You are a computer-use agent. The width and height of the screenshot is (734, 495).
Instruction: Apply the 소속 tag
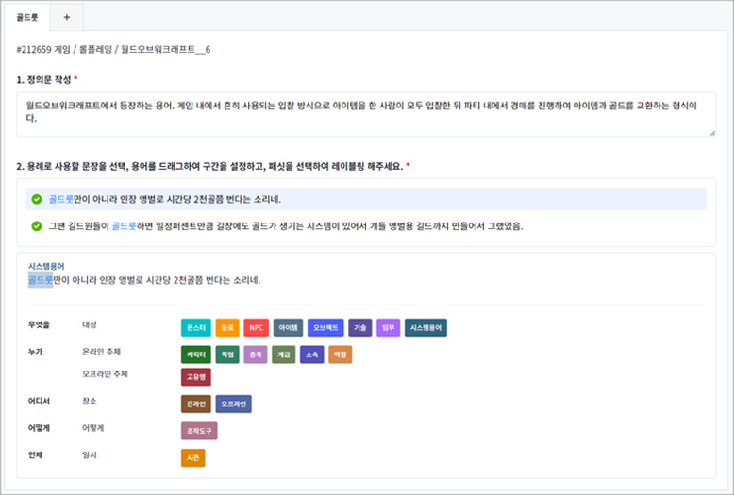311,355
